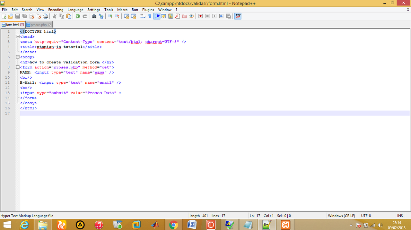The height and width of the screenshot is (230, 411).
Task: Click the volume icon in system tray
Action: 380,225
